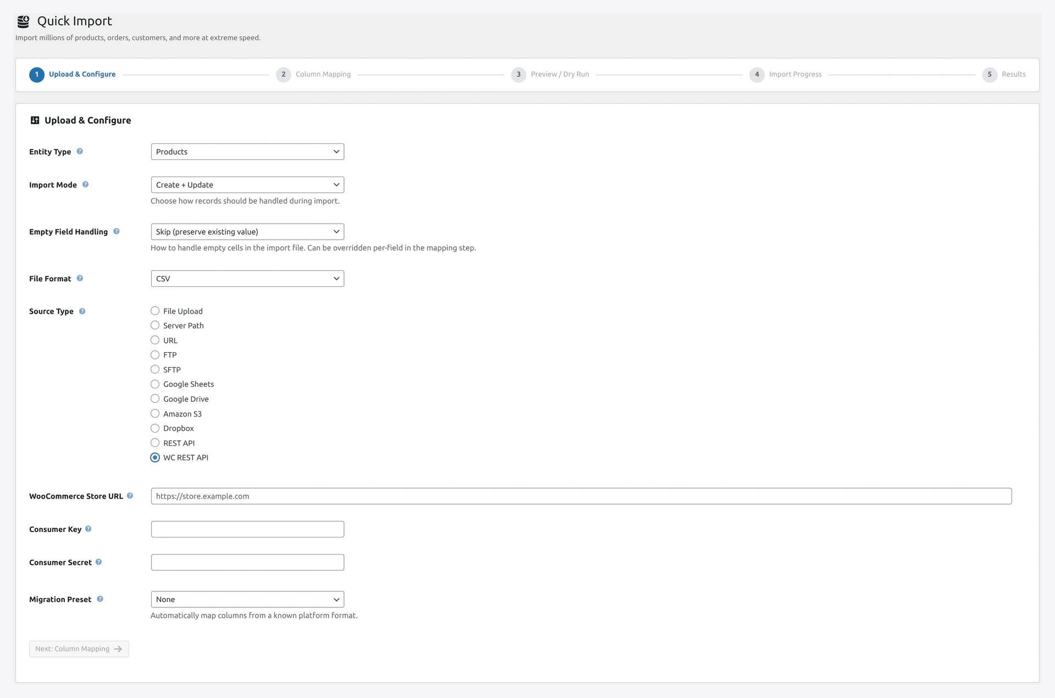Viewport: 1055px width, 698px height.
Task: Click the Quick Import page title
Action: tap(75, 21)
